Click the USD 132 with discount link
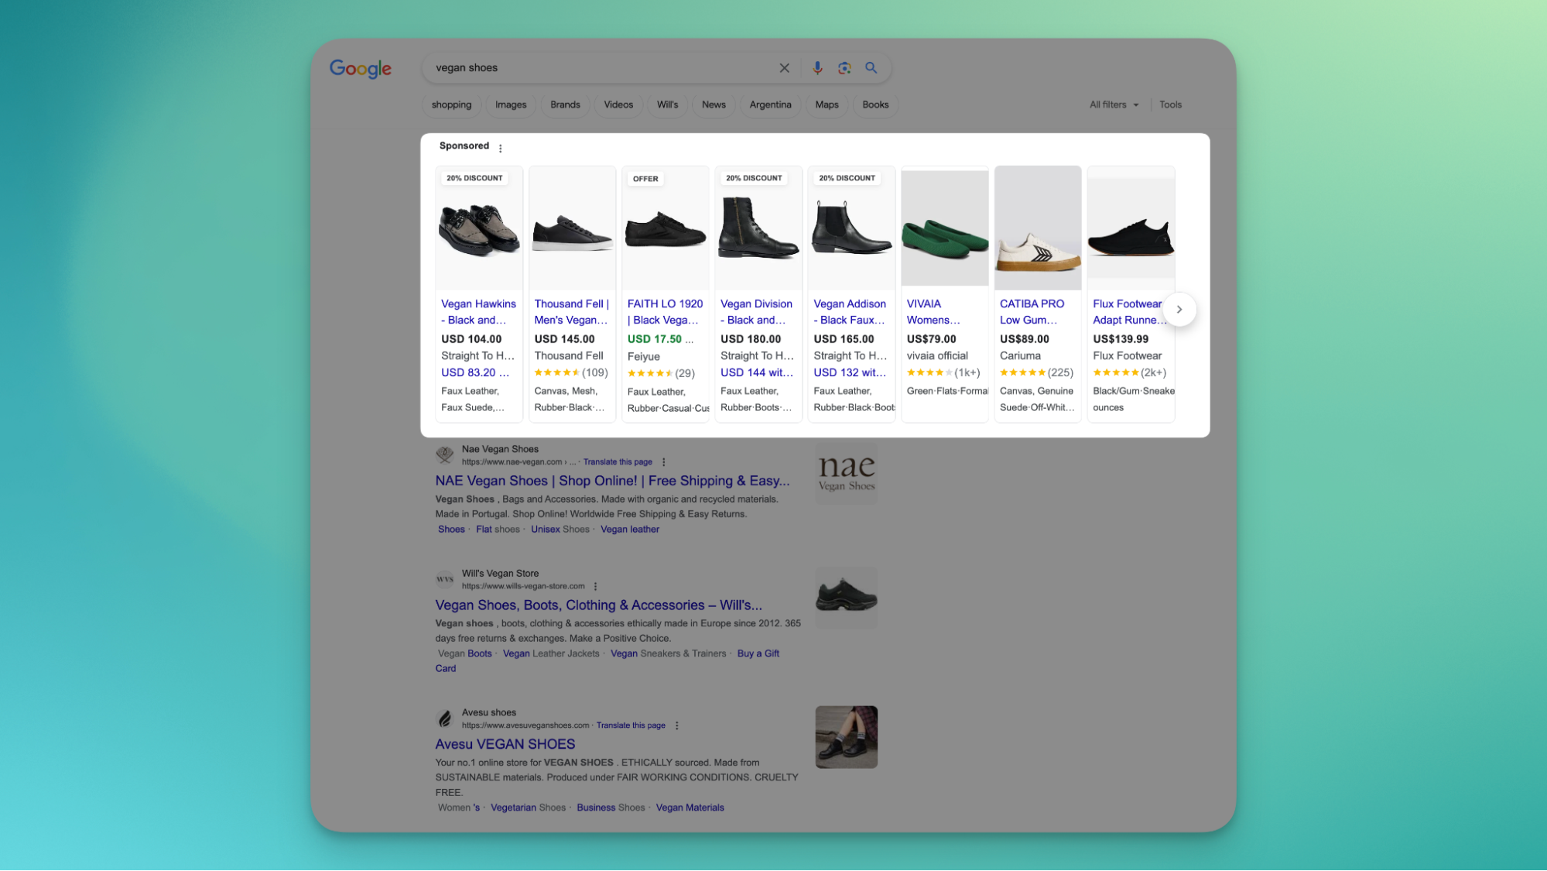Screen dimensions: 1547x871 (x=850, y=373)
